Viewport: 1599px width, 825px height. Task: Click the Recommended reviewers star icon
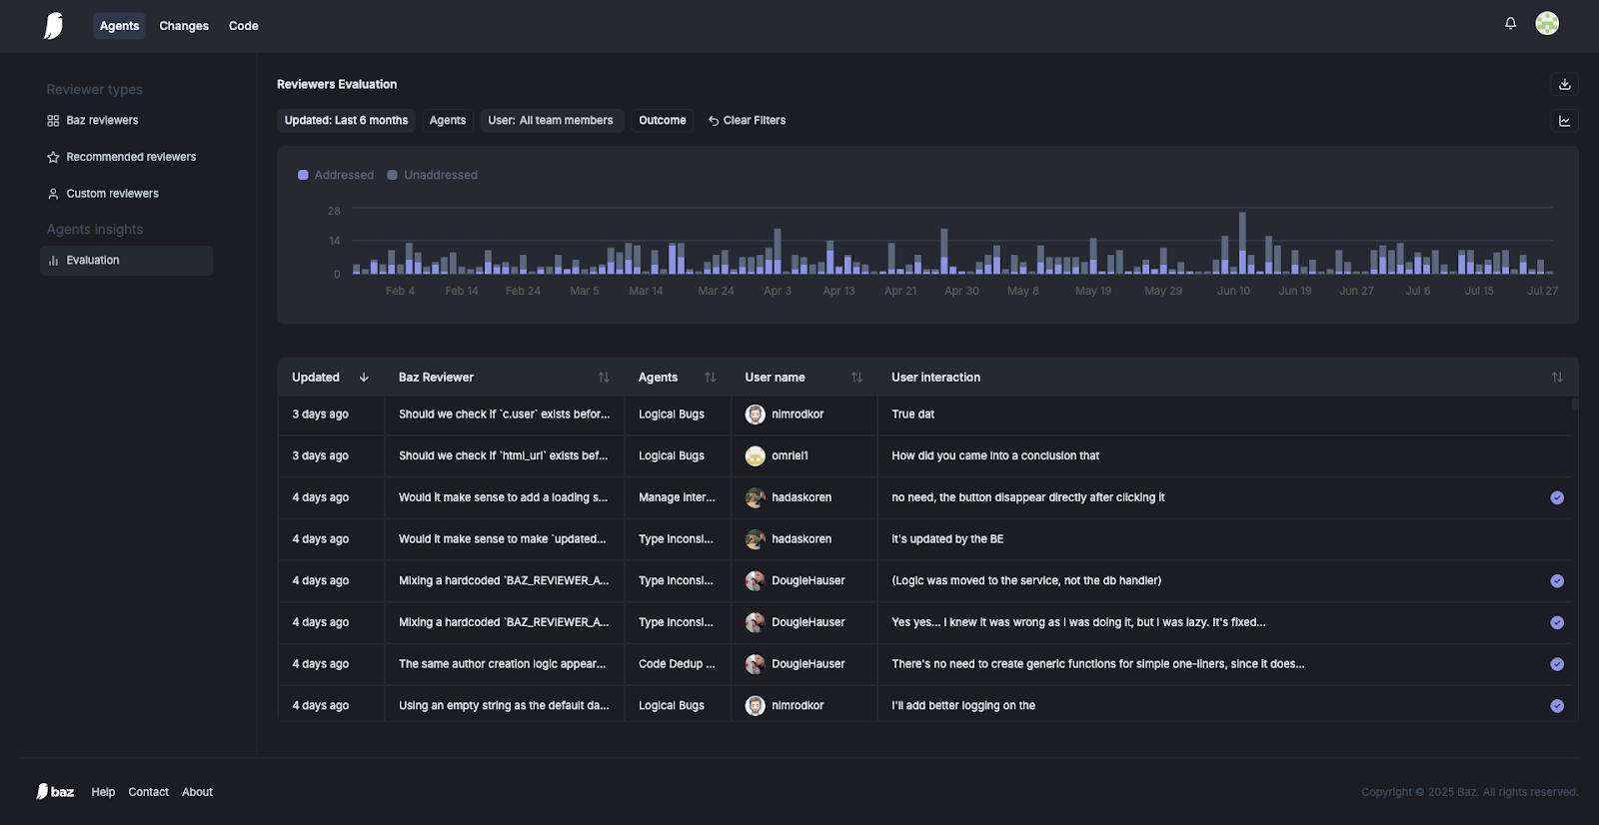click(53, 157)
